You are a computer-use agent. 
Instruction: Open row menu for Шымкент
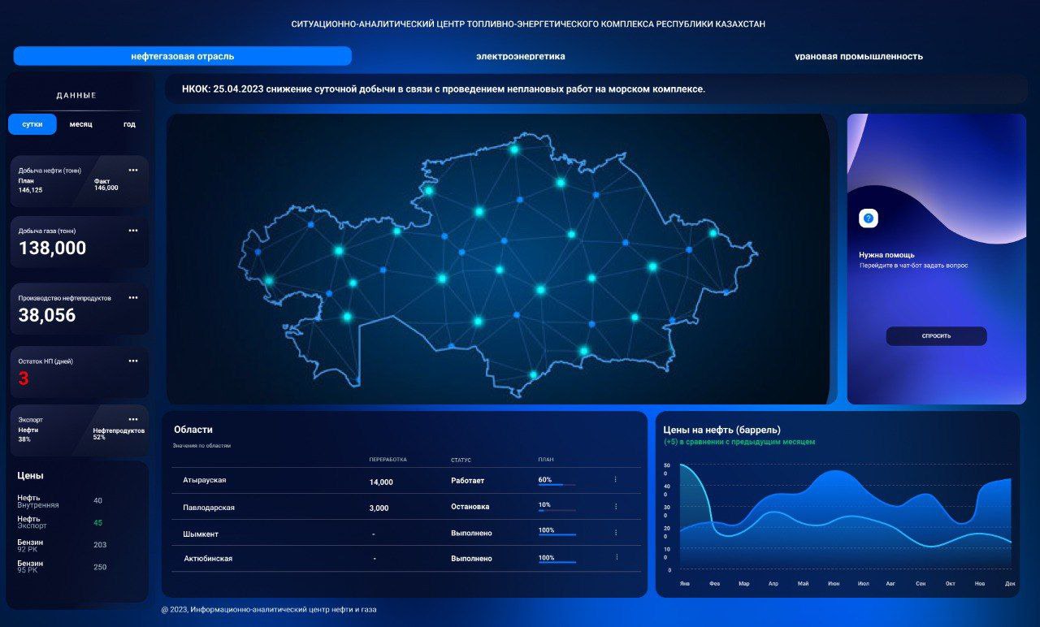(x=615, y=533)
